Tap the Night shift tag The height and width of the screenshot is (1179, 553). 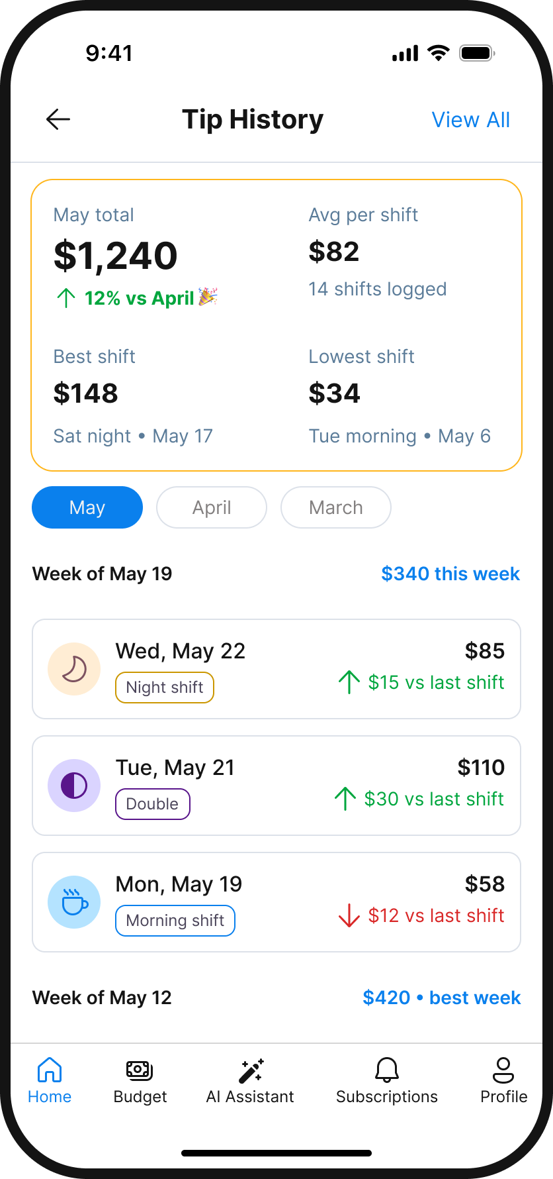pyautogui.click(x=165, y=688)
